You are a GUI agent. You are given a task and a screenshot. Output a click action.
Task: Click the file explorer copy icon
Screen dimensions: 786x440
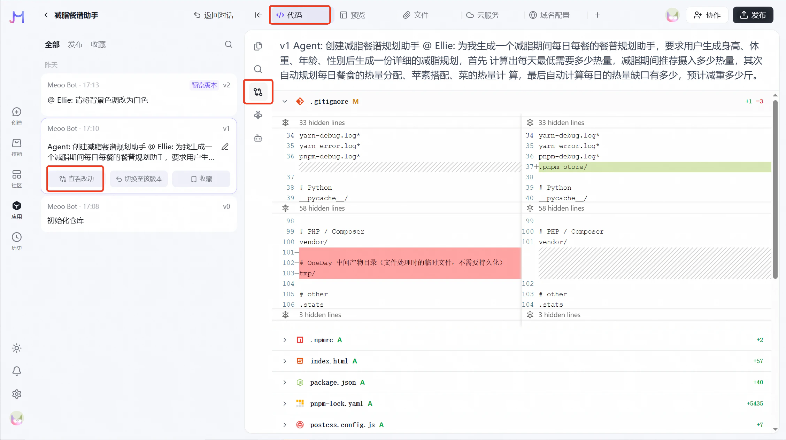[258, 46]
